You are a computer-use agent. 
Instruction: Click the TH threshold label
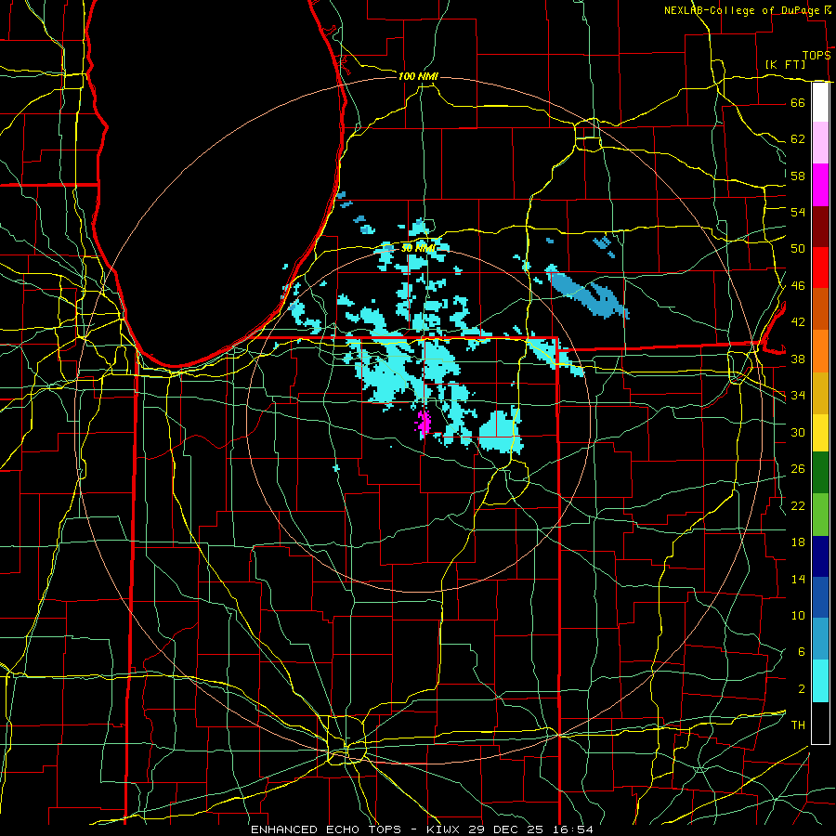[798, 725]
